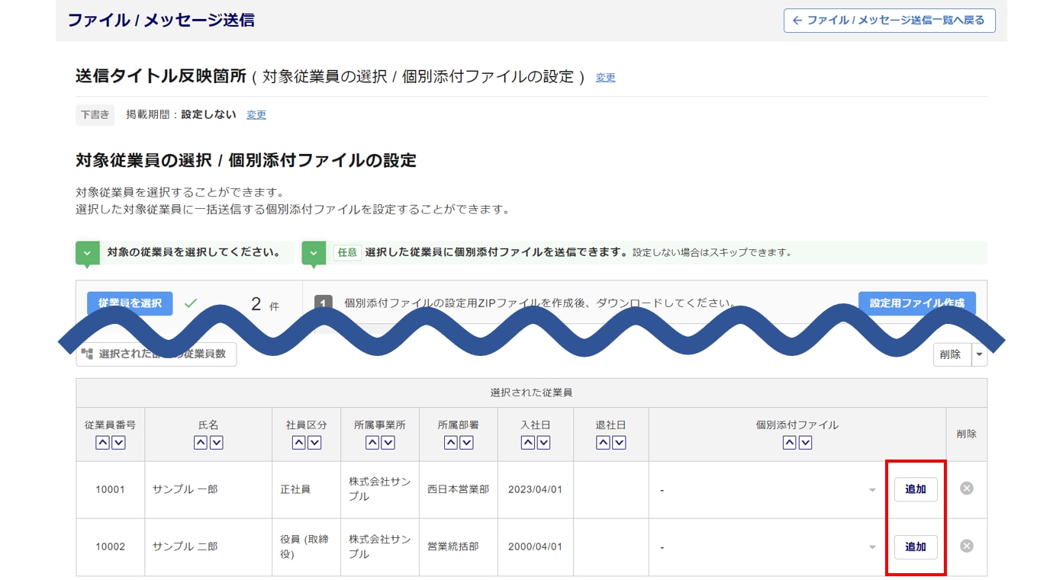Click 追加 button for employee 10001

tap(915, 489)
